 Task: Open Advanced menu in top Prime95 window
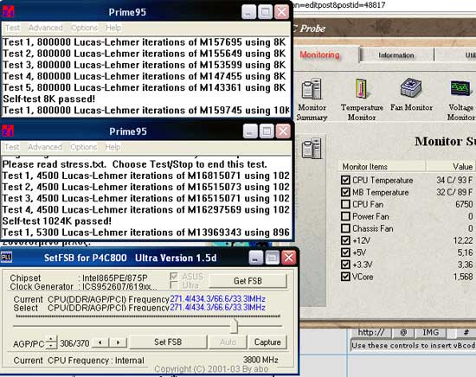click(x=46, y=28)
